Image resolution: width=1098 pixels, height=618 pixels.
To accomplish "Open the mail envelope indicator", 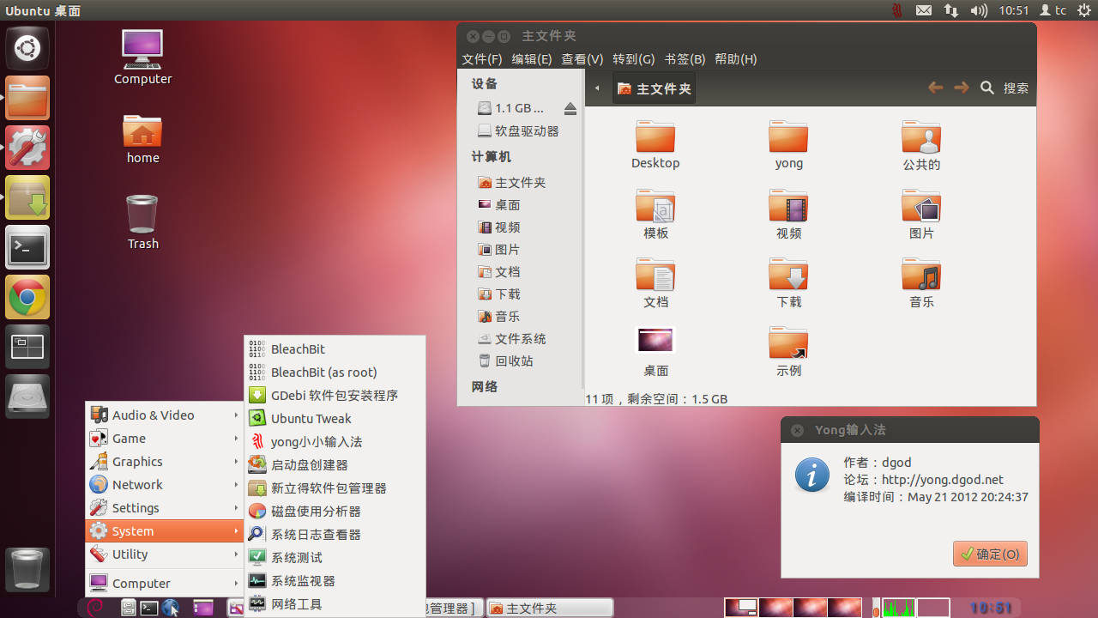I will pos(923,10).
